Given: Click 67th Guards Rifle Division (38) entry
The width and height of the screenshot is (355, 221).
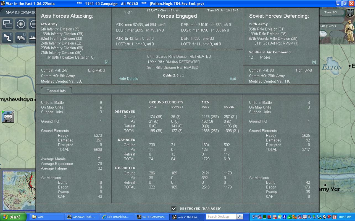Looking at the screenshot, I should (273, 39).
